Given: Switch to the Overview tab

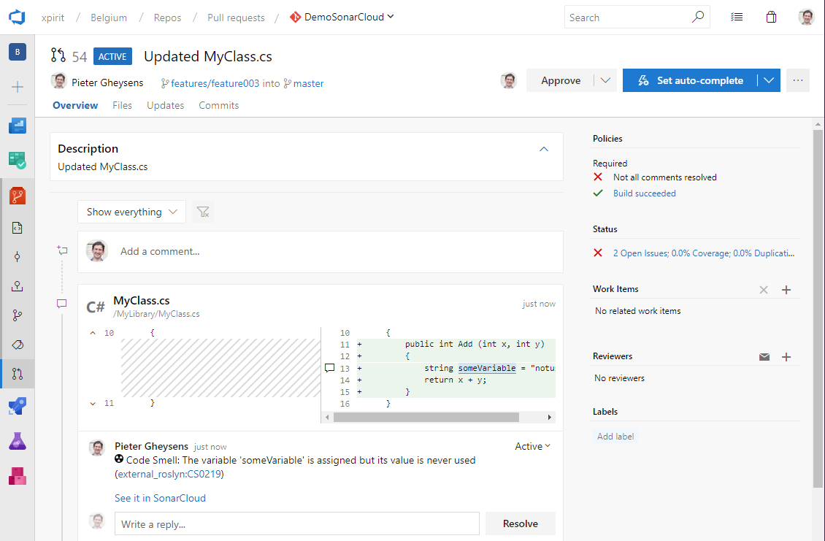Looking at the screenshot, I should 75,105.
